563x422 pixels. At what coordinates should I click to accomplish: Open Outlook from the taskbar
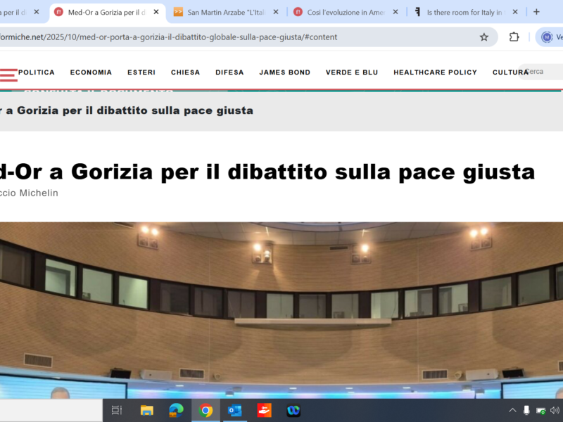click(x=234, y=410)
